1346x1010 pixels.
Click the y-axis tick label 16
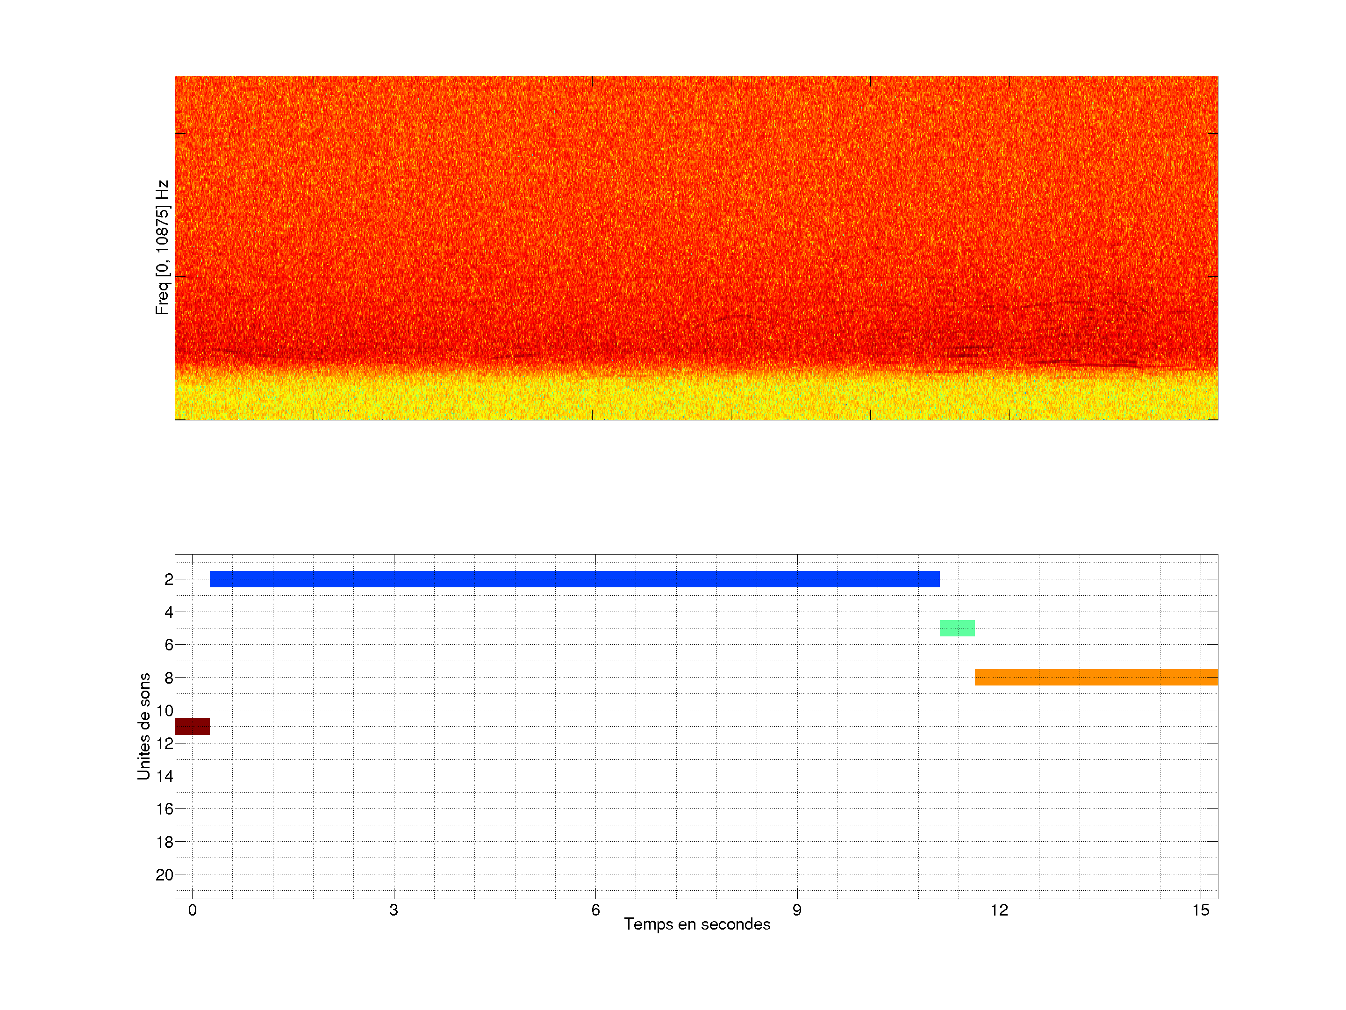click(x=165, y=809)
